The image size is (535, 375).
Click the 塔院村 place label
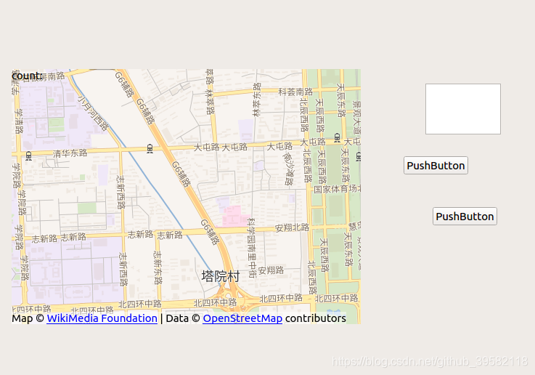coord(221,276)
